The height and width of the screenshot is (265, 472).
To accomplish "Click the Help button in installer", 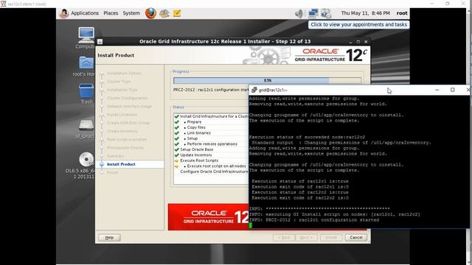I will (109, 238).
